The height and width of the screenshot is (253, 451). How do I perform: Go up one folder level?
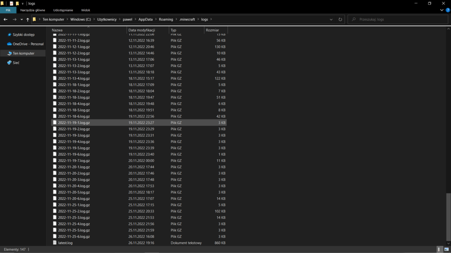28,19
